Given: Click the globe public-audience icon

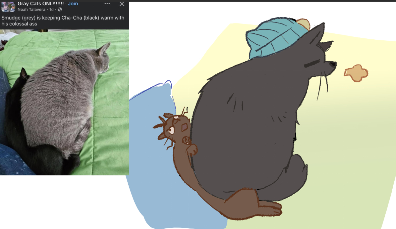Looking at the screenshot, I should point(60,10).
